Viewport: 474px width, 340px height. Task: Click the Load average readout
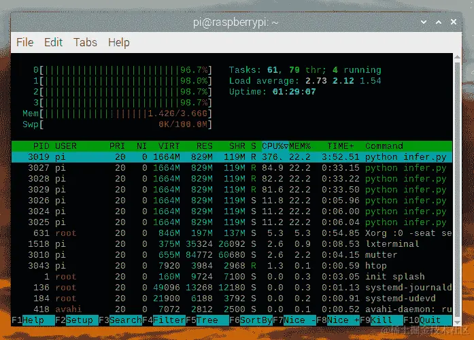(x=305, y=81)
